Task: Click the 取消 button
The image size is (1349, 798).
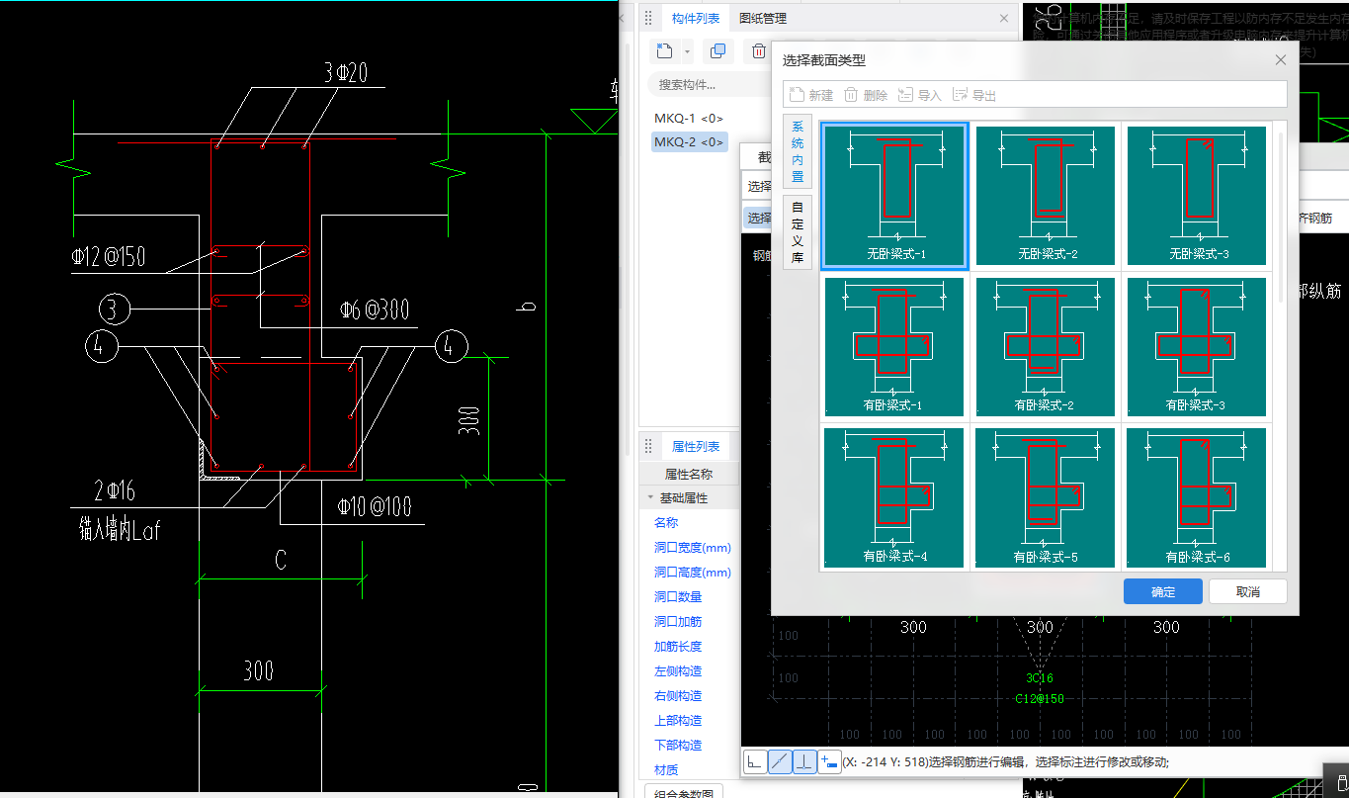Action: coord(1248,591)
